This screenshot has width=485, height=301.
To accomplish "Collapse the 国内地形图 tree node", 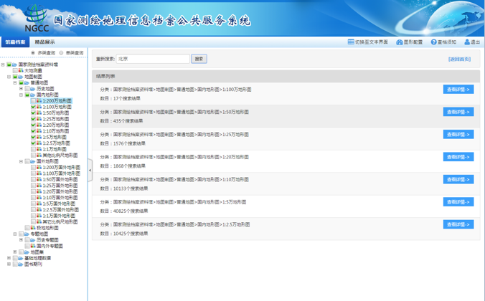I will [x=21, y=95].
